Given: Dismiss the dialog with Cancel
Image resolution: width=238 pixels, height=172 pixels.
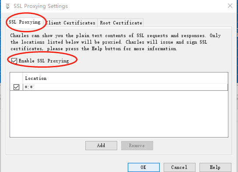Looking at the screenshot, I should [179, 167].
